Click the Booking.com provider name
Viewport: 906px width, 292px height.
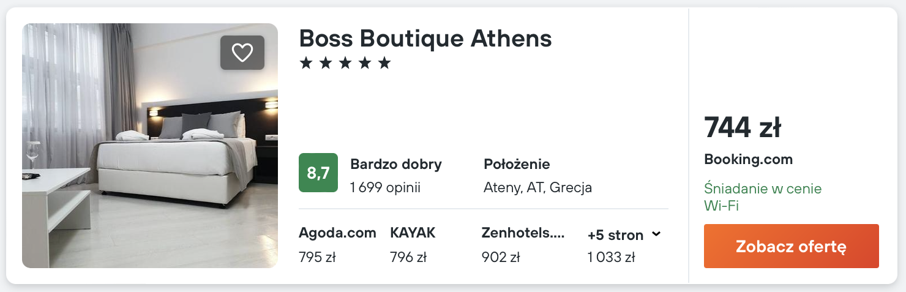click(x=748, y=160)
